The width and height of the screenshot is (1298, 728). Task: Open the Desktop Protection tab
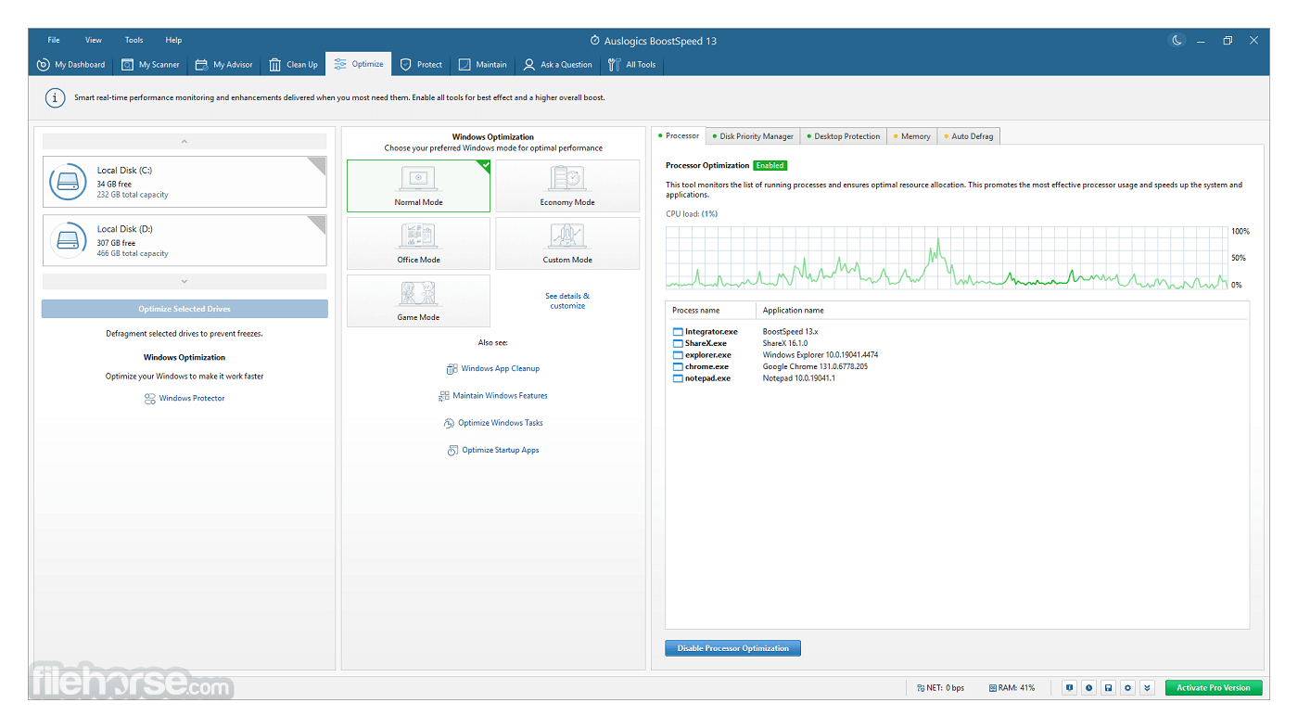coord(844,136)
